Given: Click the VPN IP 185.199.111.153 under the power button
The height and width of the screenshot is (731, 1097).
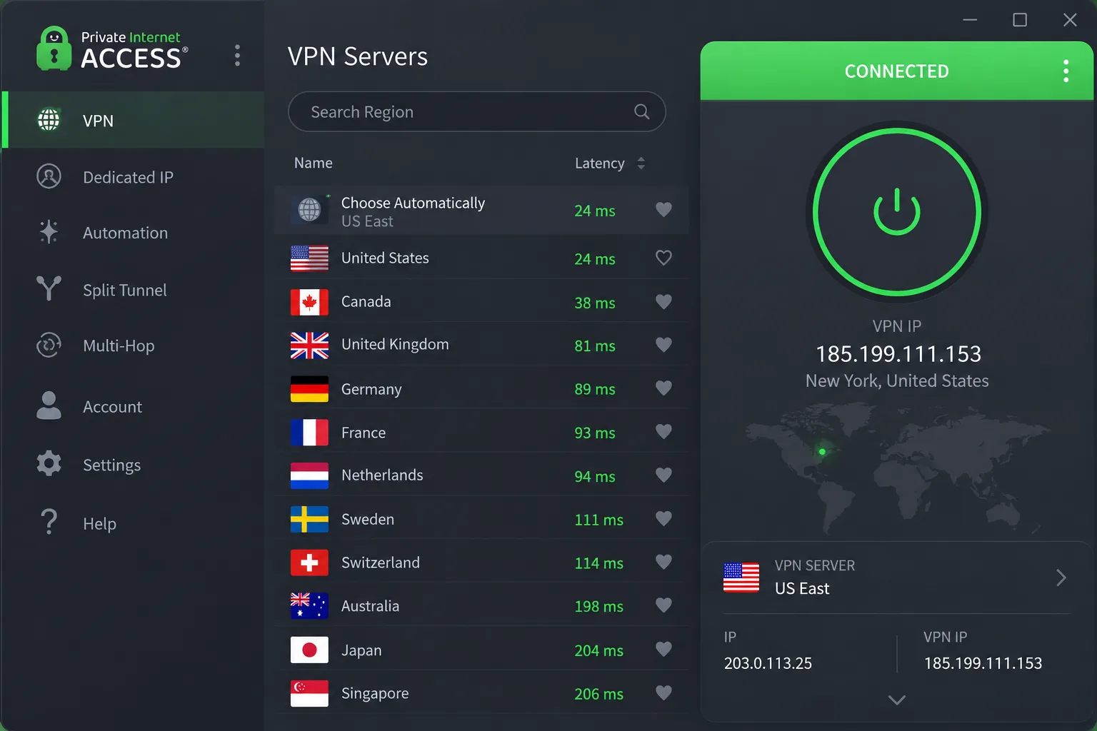Looking at the screenshot, I should (898, 354).
